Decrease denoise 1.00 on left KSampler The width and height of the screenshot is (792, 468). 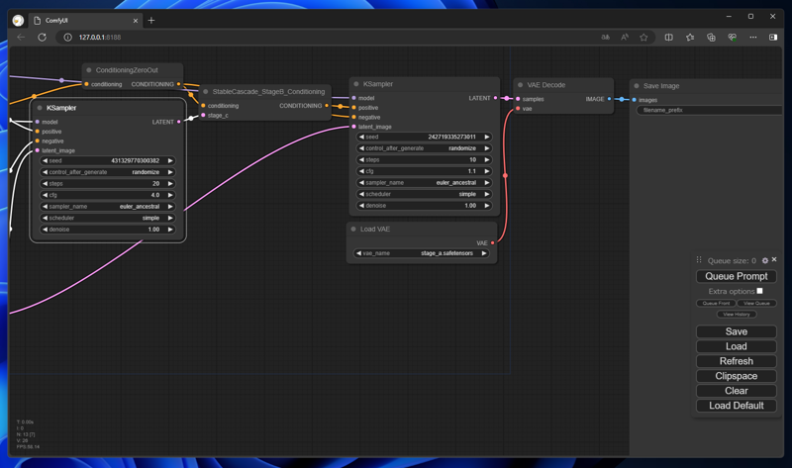pos(45,230)
